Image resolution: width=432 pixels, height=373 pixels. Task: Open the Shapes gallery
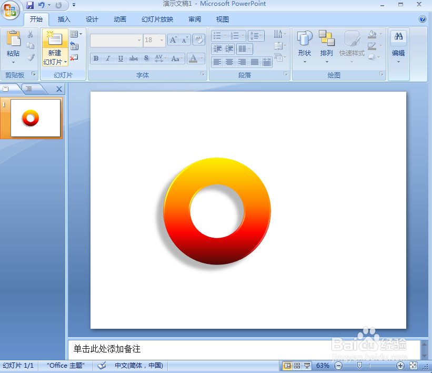coord(305,47)
